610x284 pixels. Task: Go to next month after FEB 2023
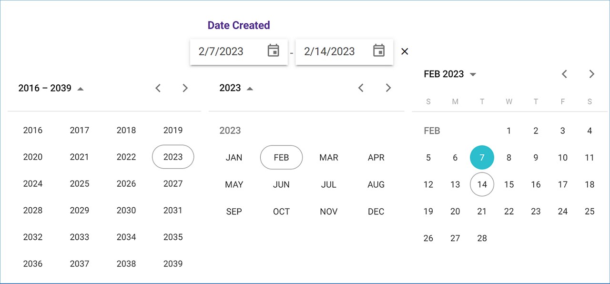(592, 74)
